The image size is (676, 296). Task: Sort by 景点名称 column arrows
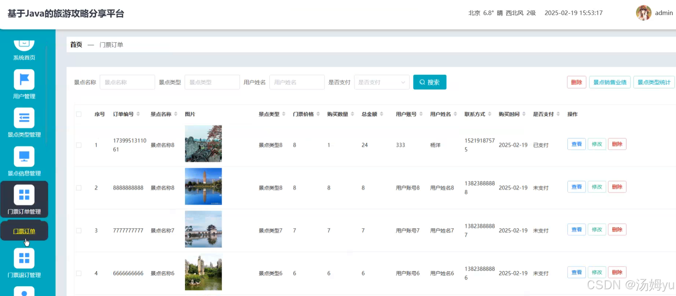pyautogui.click(x=176, y=114)
